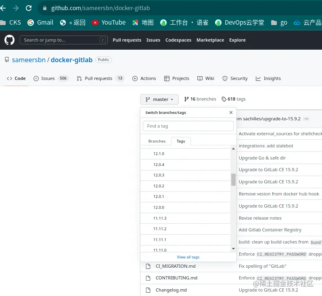
Task: Select tag 11.11.2
Action: [185, 229]
